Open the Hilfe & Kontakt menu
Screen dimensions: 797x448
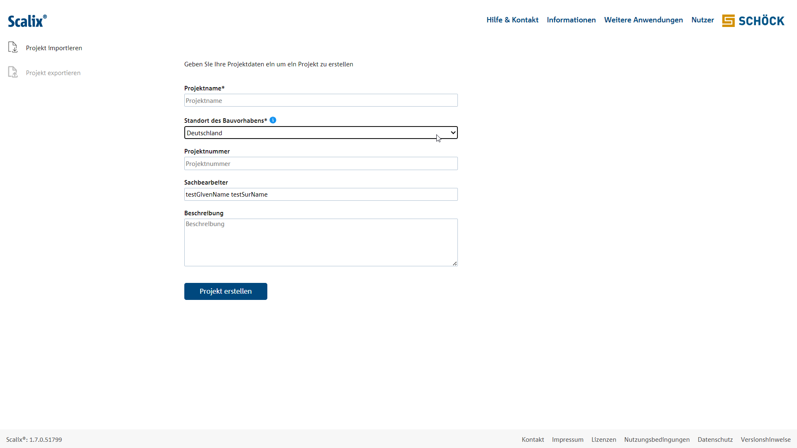[512, 20]
